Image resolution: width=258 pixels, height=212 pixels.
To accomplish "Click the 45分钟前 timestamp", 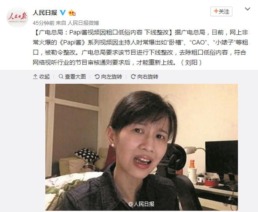I will pos(44,23).
